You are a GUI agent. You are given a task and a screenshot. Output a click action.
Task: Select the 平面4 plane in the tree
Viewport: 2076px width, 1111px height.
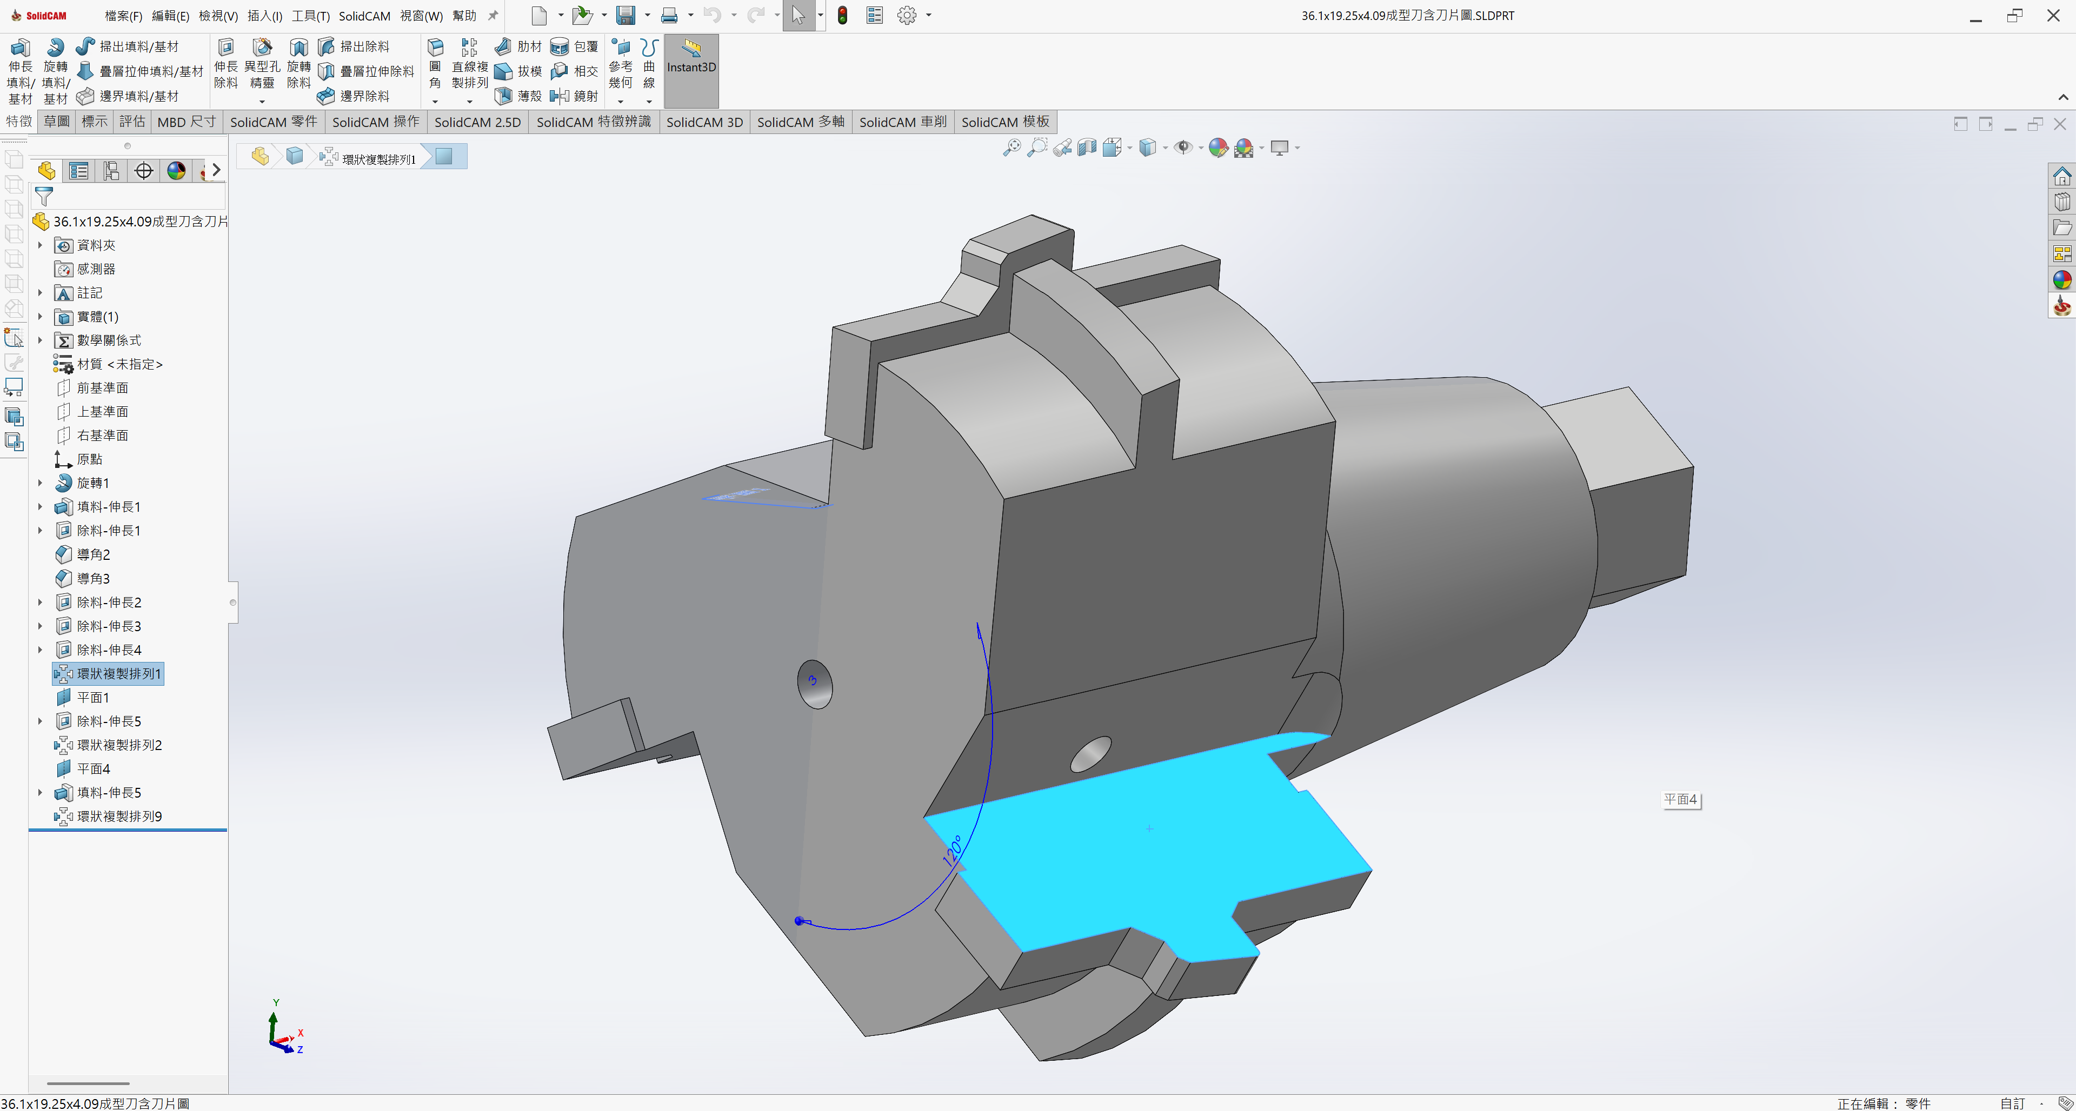[x=82, y=768]
